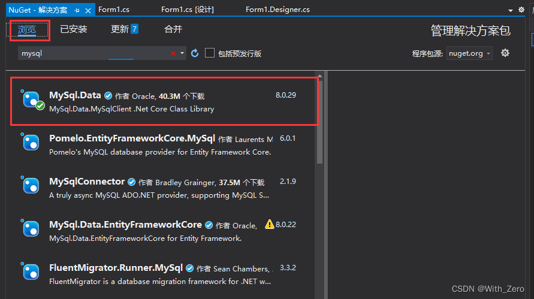Click the truly async MySQL ADO.NET description

pos(159,195)
